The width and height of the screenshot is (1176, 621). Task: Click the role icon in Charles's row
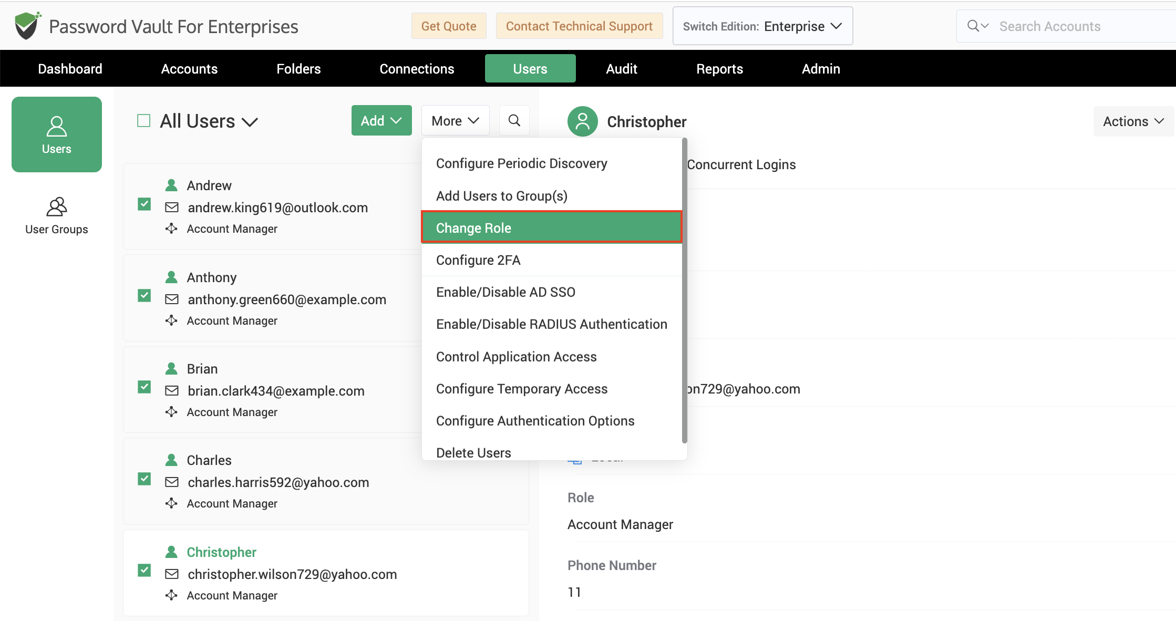tap(171, 503)
